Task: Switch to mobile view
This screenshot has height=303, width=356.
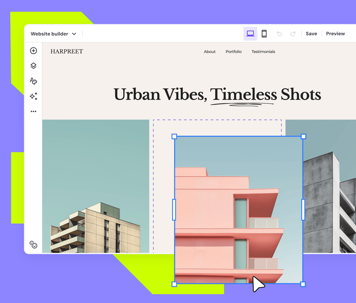Action: pyautogui.click(x=264, y=34)
